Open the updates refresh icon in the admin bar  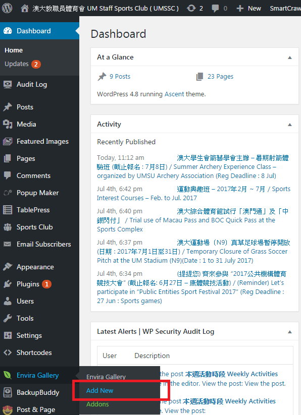191,9
